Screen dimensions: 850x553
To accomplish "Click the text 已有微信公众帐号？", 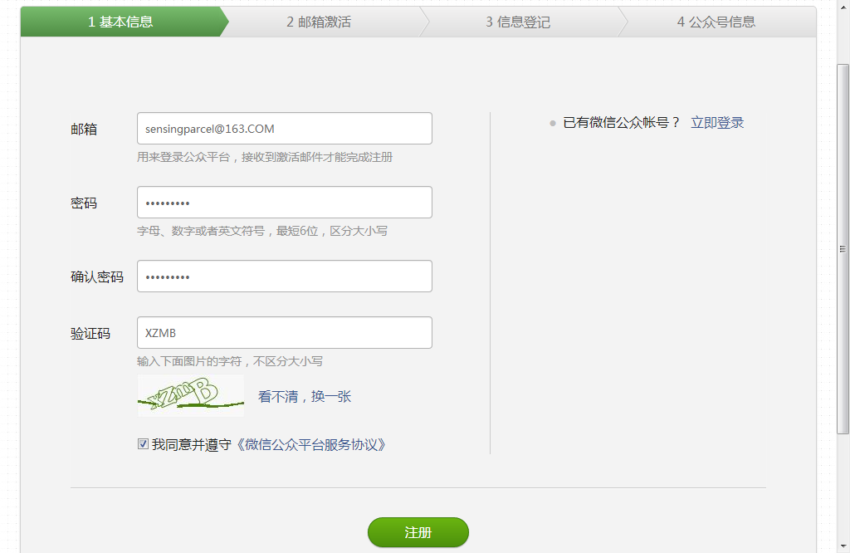I will tap(622, 123).
